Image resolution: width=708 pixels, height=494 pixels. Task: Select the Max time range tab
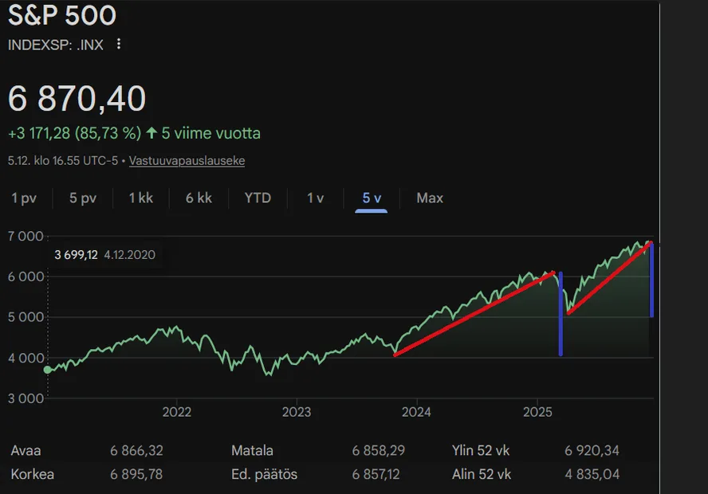(430, 198)
